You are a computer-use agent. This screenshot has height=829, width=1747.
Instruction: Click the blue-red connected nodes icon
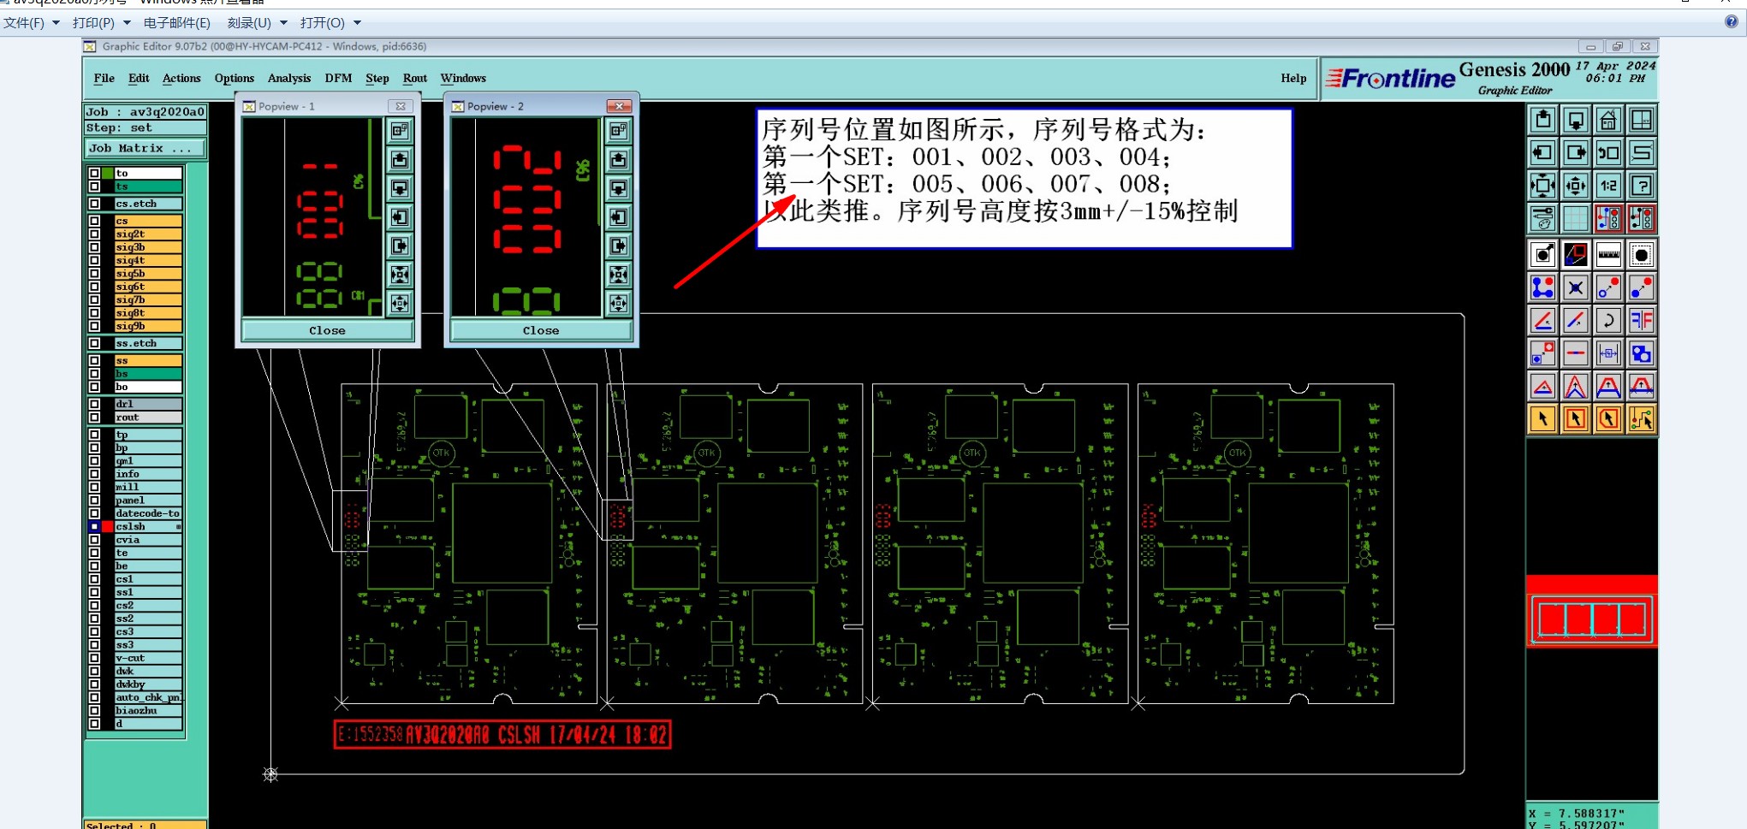pos(1542,287)
